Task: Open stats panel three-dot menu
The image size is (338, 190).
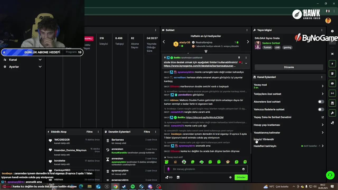Action: click(156, 30)
